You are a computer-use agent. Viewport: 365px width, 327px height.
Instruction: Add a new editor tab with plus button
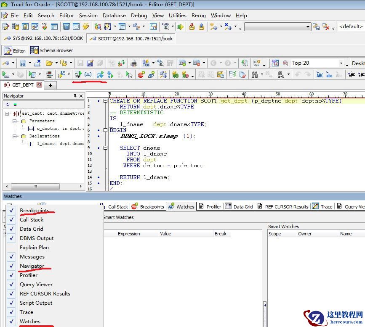point(51,85)
